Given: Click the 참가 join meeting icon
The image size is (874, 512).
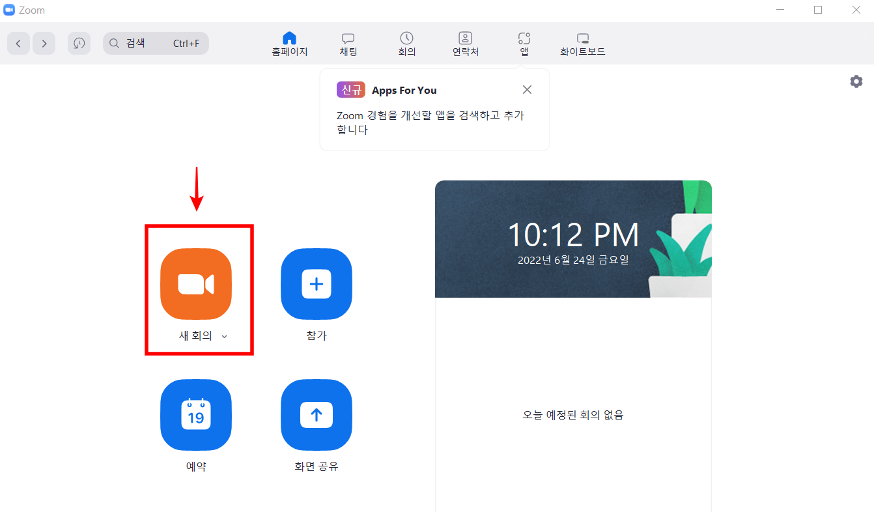Looking at the screenshot, I should coord(317,284).
